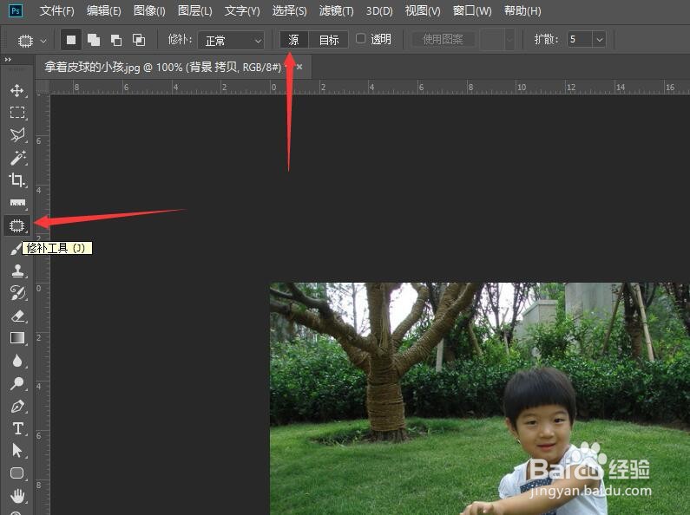
Task: Select the Clone Stamp tool
Action: [17, 271]
